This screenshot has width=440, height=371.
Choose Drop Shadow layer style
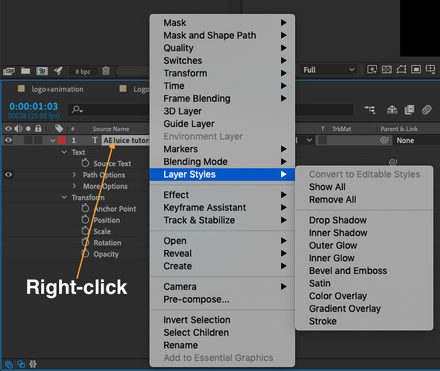click(338, 220)
